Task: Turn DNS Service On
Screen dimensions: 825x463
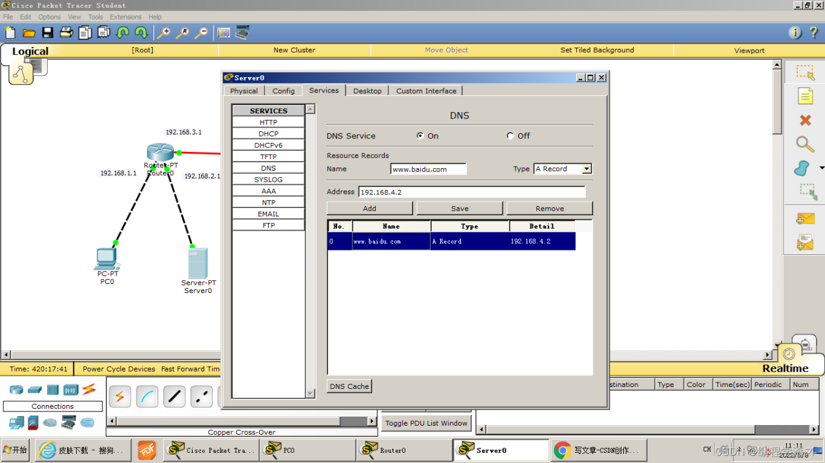Action: (420, 136)
